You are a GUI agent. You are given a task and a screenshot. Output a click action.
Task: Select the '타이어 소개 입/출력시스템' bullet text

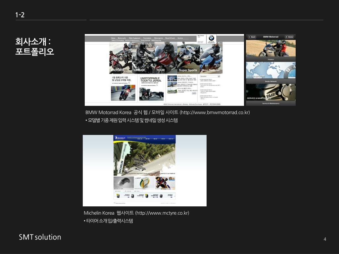pos(109,221)
